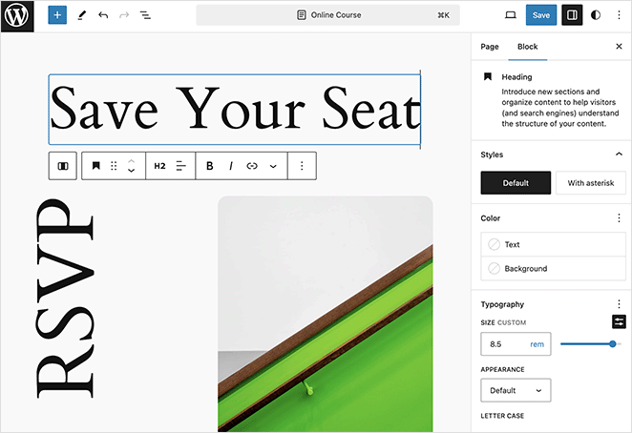Collapse the Styles panel chevron

pyautogui.click(x=619, y=154)
